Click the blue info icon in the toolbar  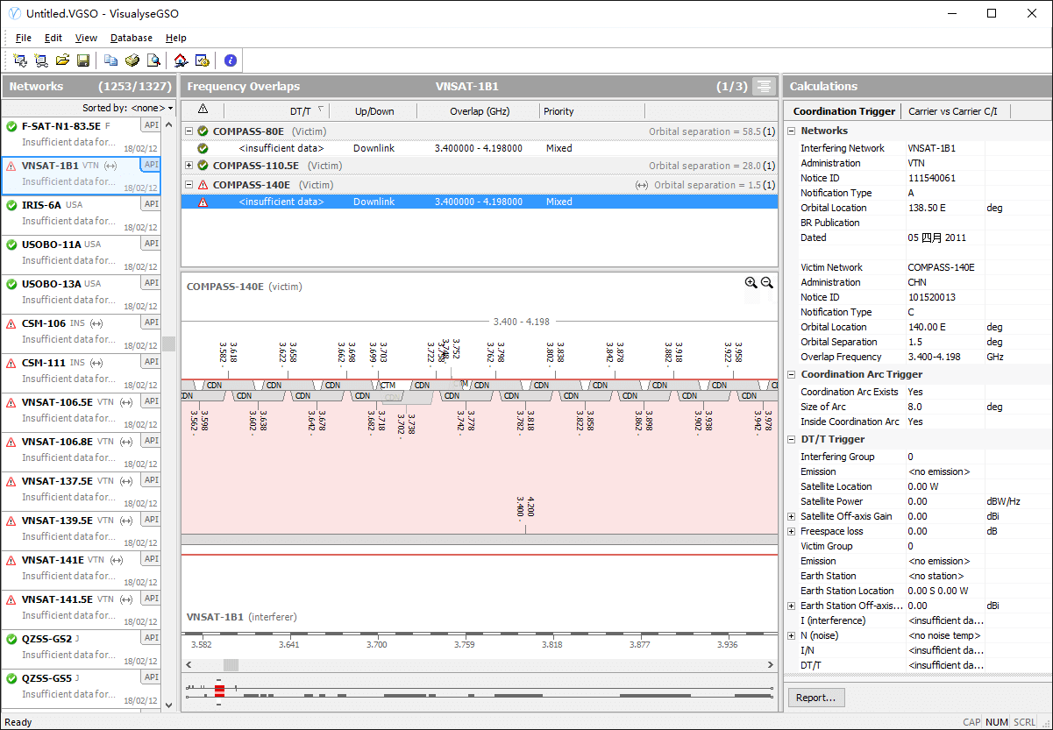[231, 60]
